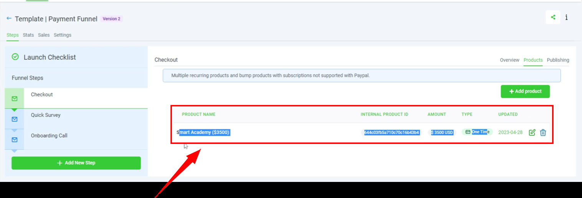582x198 pixels.
Task: Delete the Smart Academy product
Action: click(x=543, y=133)
